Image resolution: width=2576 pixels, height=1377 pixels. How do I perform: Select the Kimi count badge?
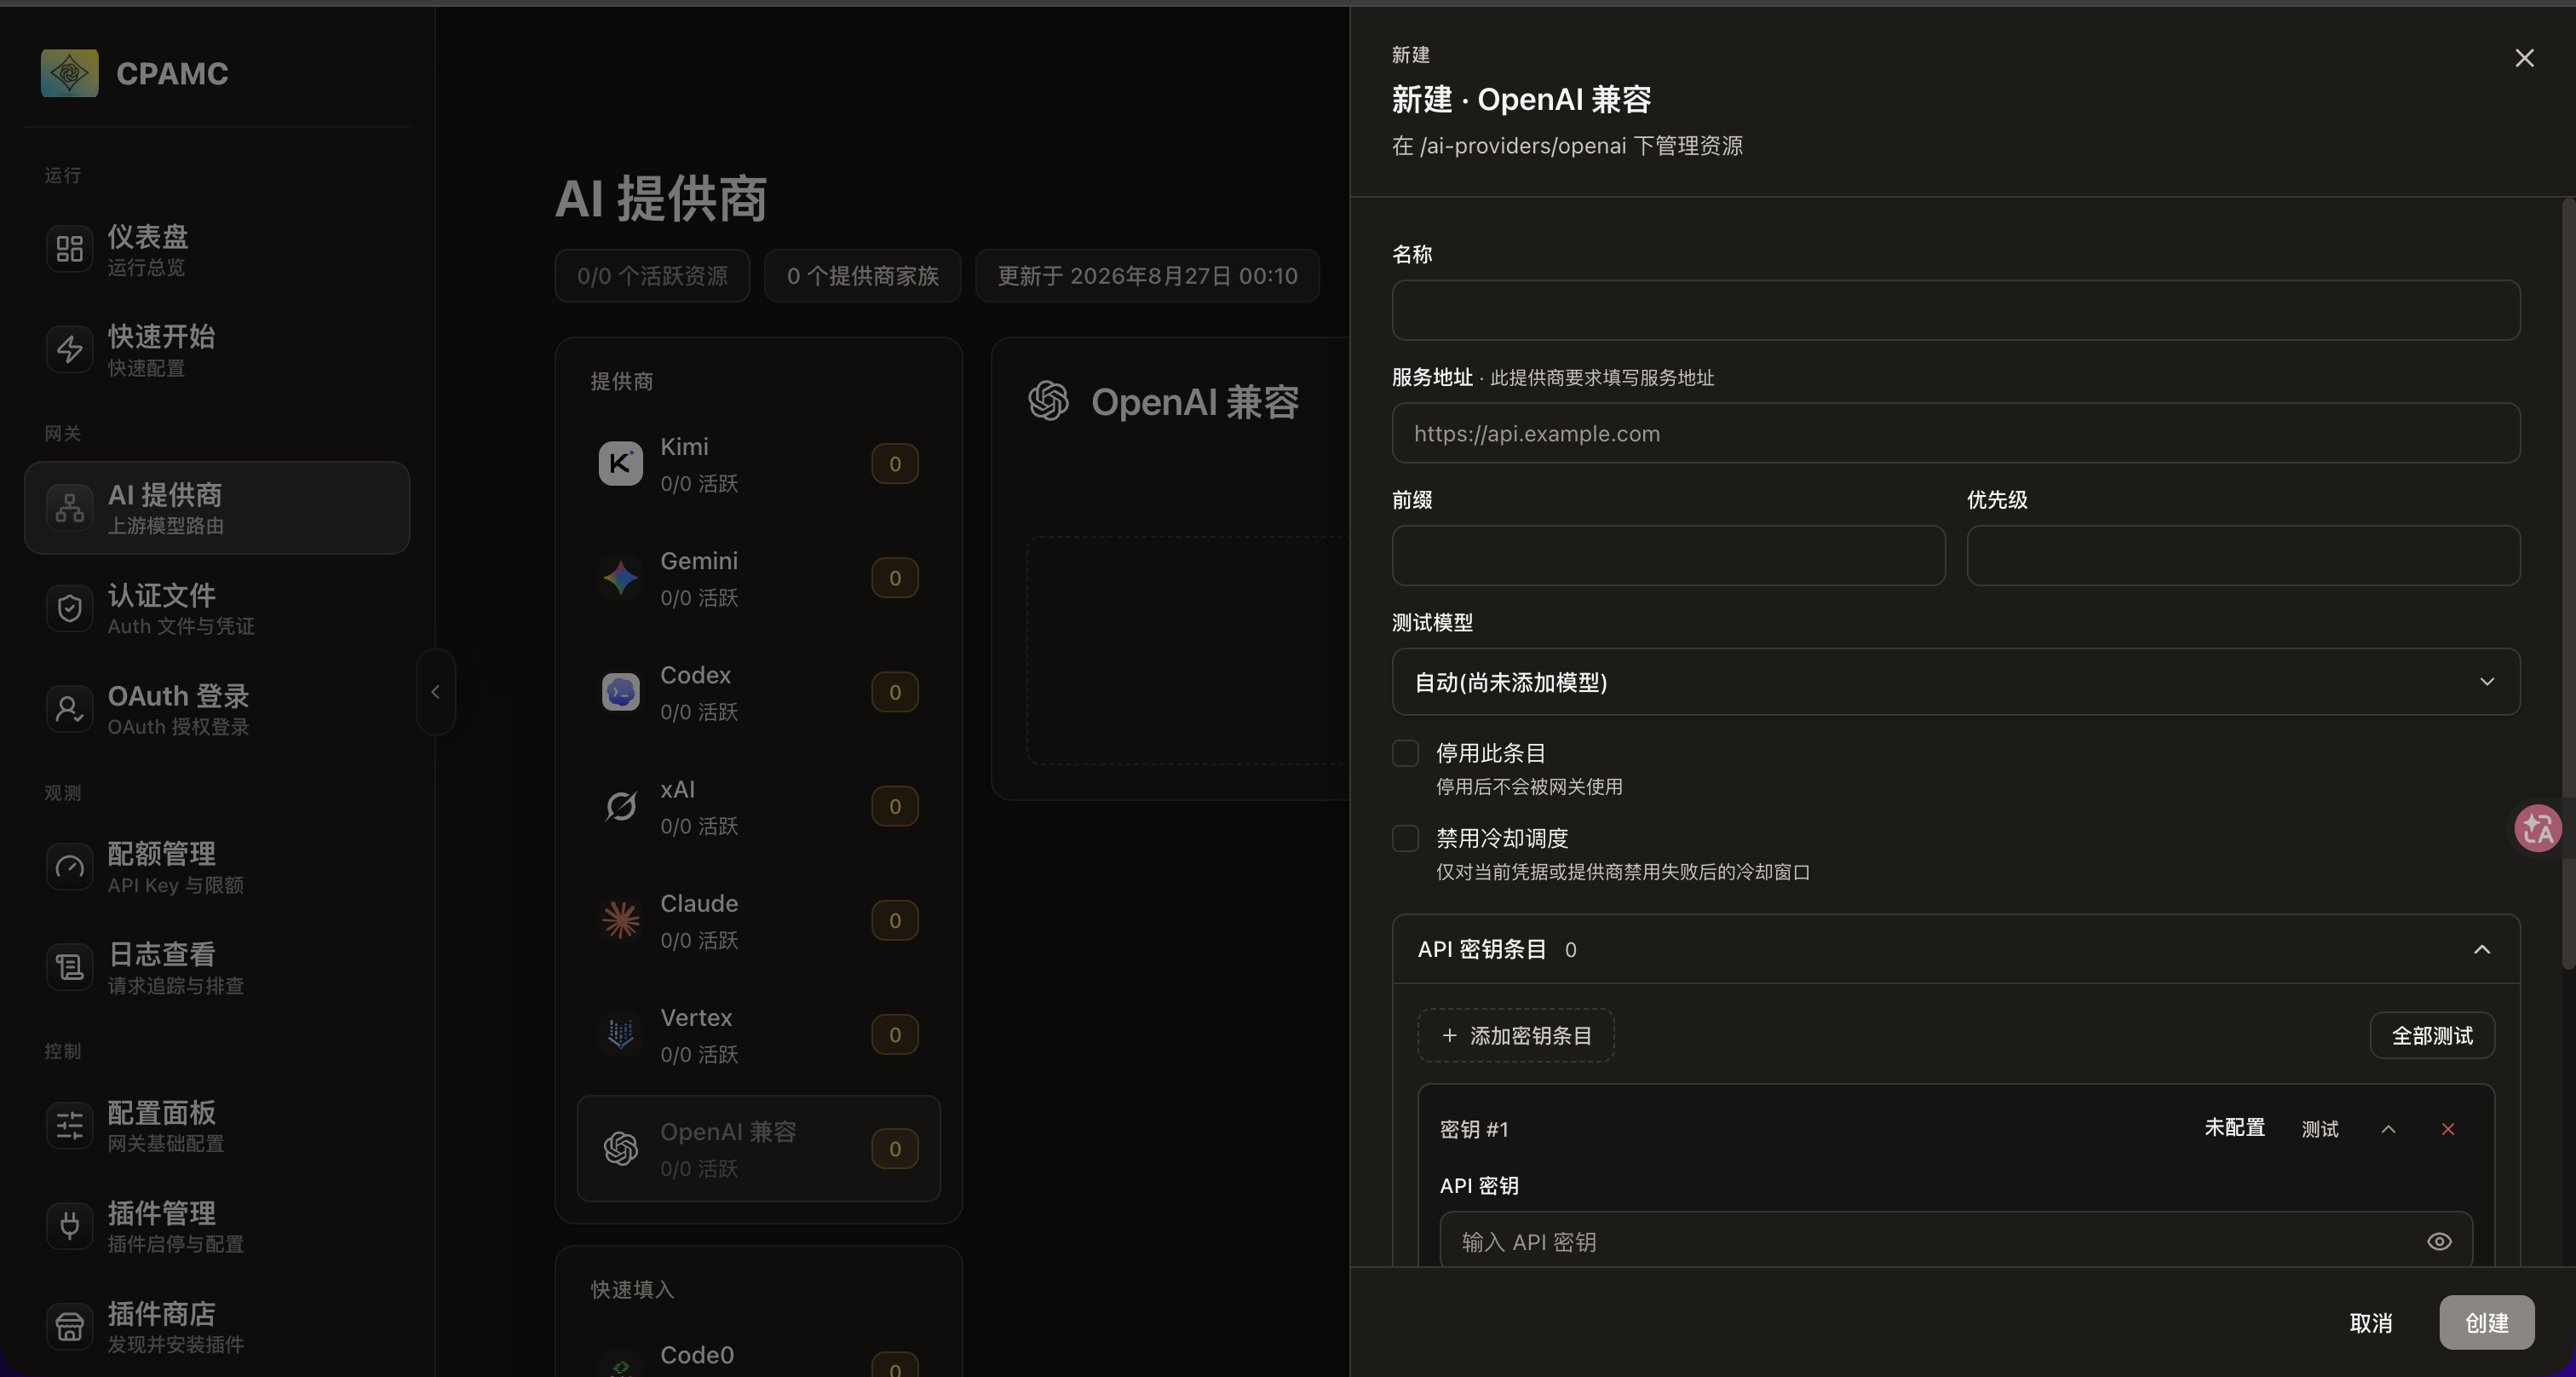(x=894, y=463)
